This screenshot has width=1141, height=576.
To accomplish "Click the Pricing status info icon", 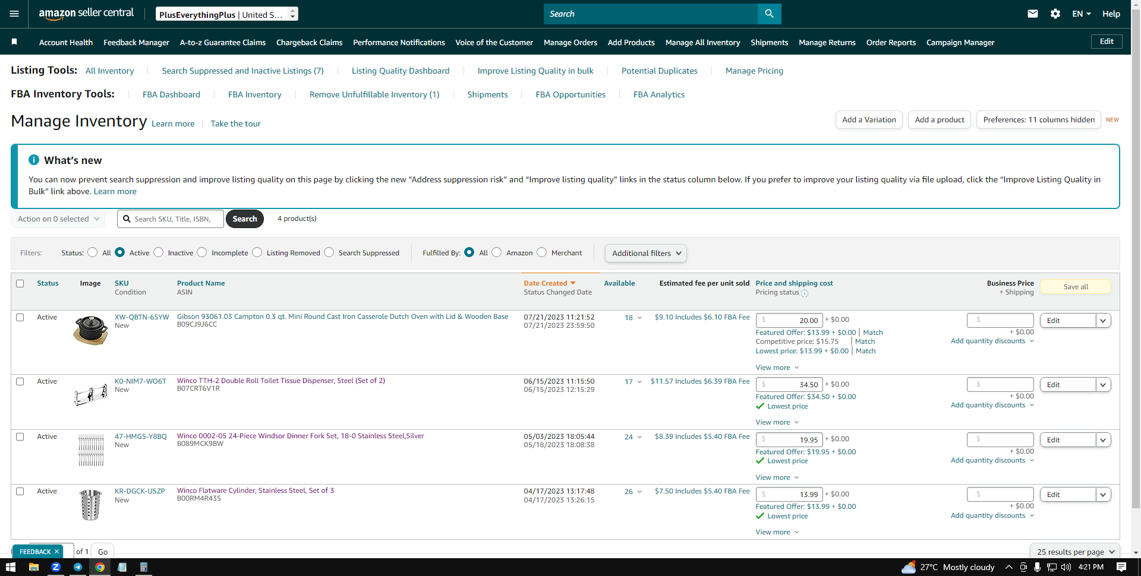I will pos(805,293).
